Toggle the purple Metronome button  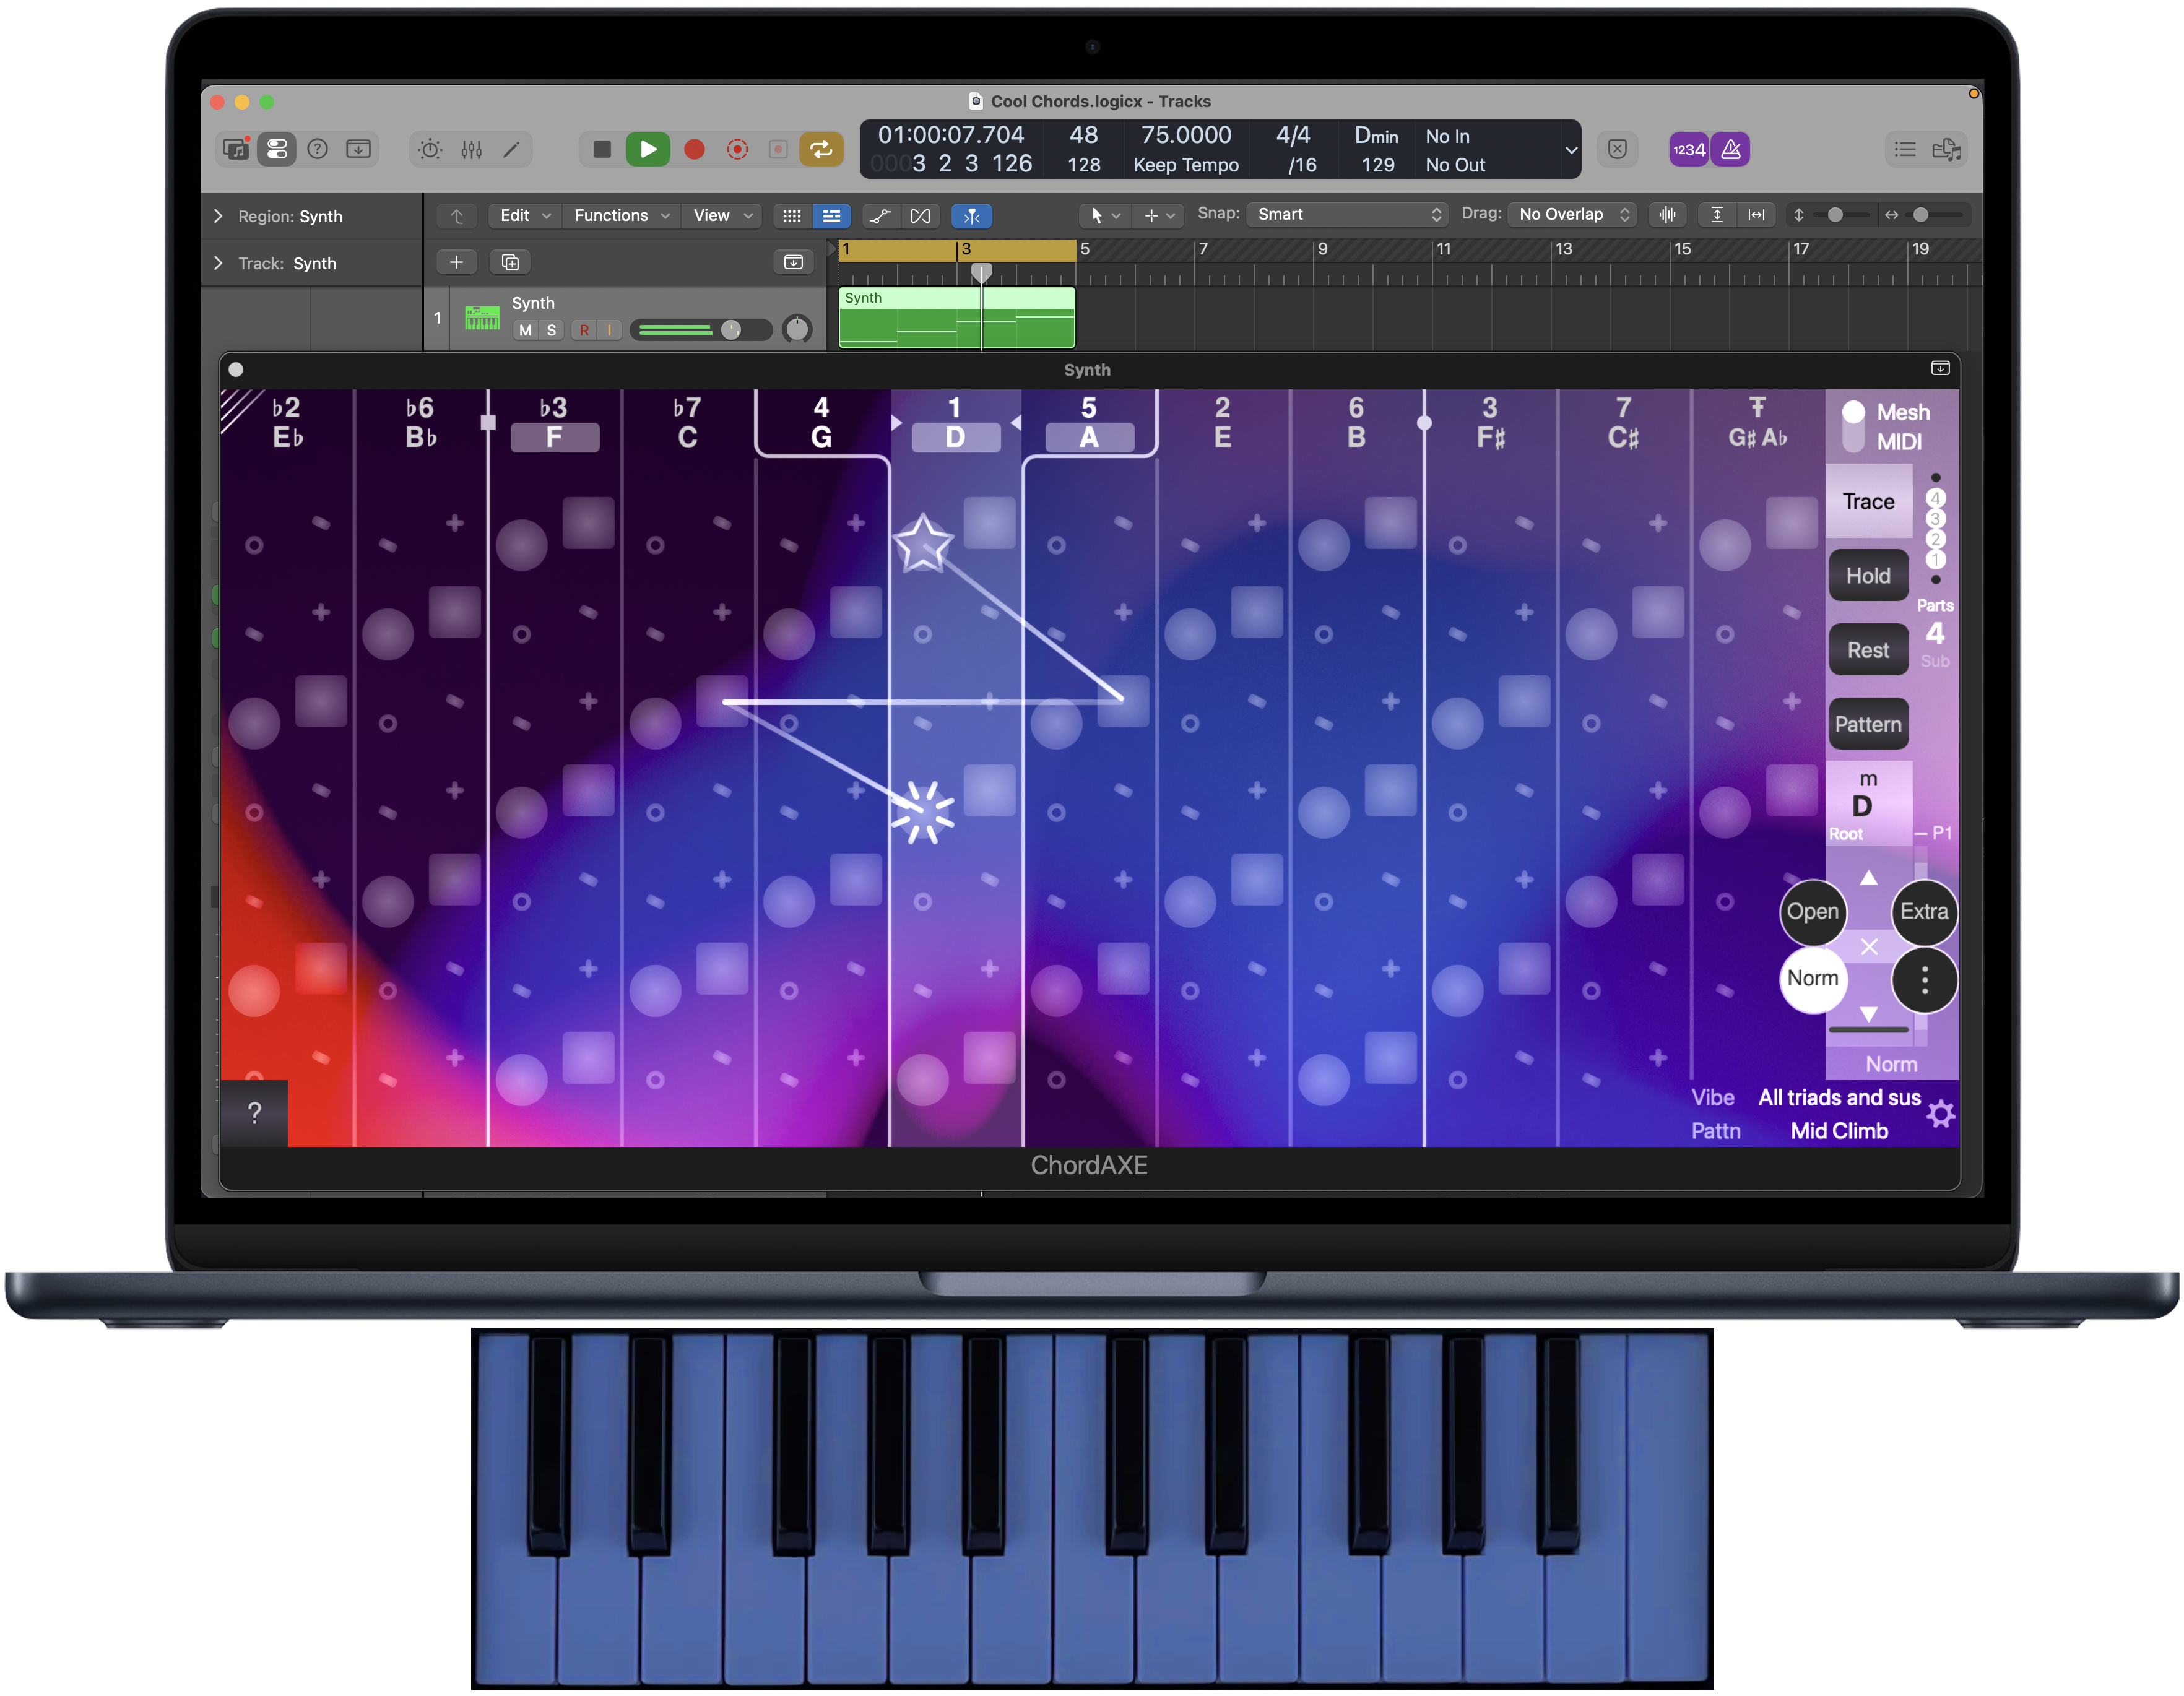[1731, 149]
